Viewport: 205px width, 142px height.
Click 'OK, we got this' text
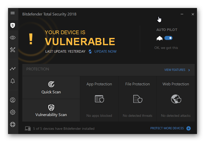166,48
